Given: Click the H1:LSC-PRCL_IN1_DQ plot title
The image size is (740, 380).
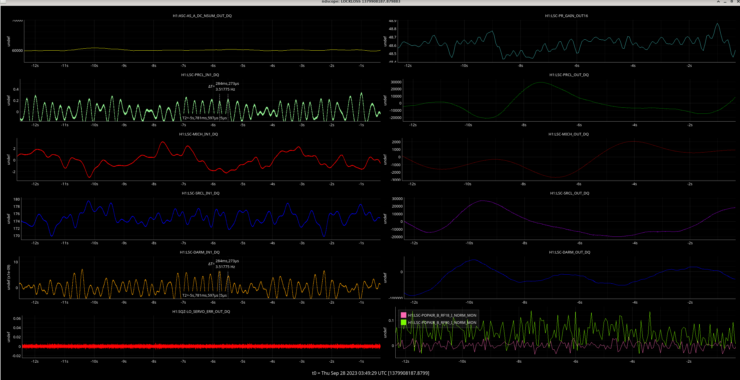Looking at the screenshot, I should [x=200, y=75].
